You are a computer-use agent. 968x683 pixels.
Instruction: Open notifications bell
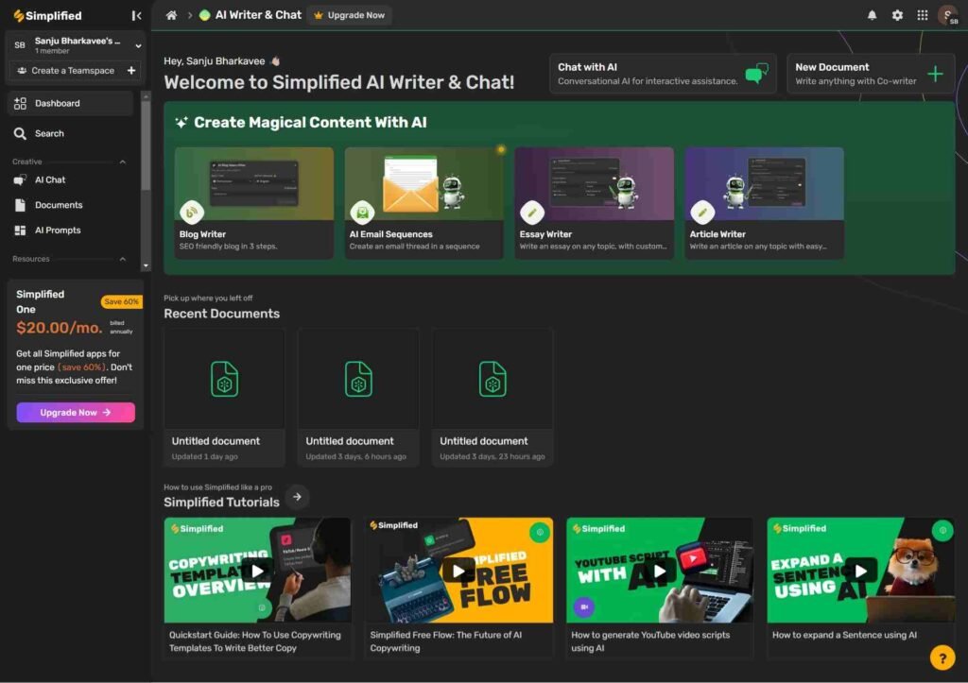[872, 15]
